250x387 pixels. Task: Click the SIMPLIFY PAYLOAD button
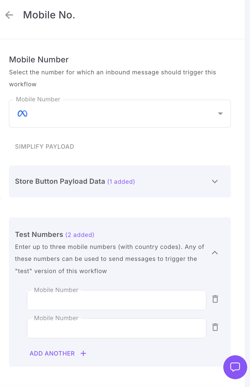[45, 147]
